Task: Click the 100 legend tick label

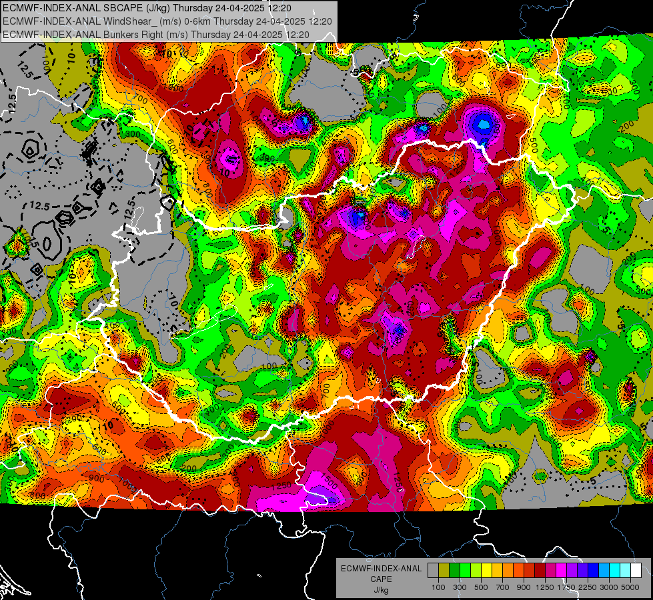Action: 438,587
